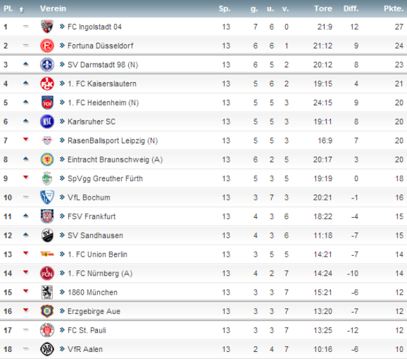Click the 1860 München lion logo
The height and width of the screenshot is (359, 407).
coord(46,292)
